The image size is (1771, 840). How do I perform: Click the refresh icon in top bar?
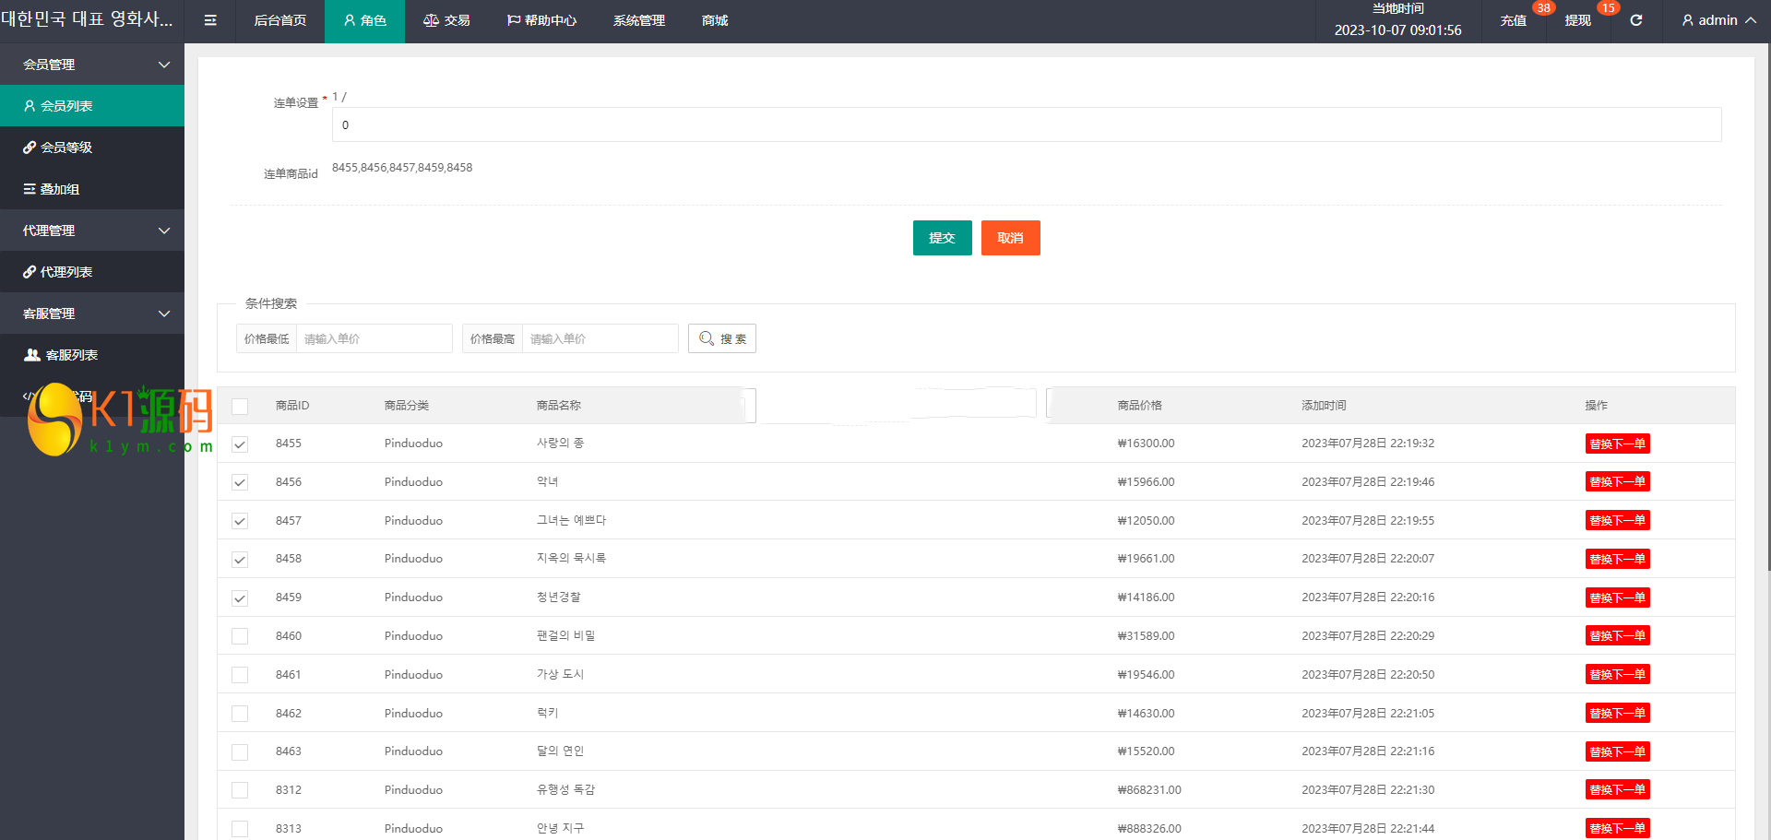click(x=1635, y=20)
